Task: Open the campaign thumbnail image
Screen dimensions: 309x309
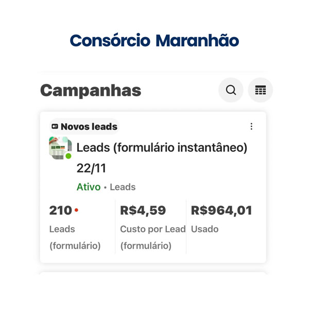Action: pyautogui.click(x=59, y=148)
